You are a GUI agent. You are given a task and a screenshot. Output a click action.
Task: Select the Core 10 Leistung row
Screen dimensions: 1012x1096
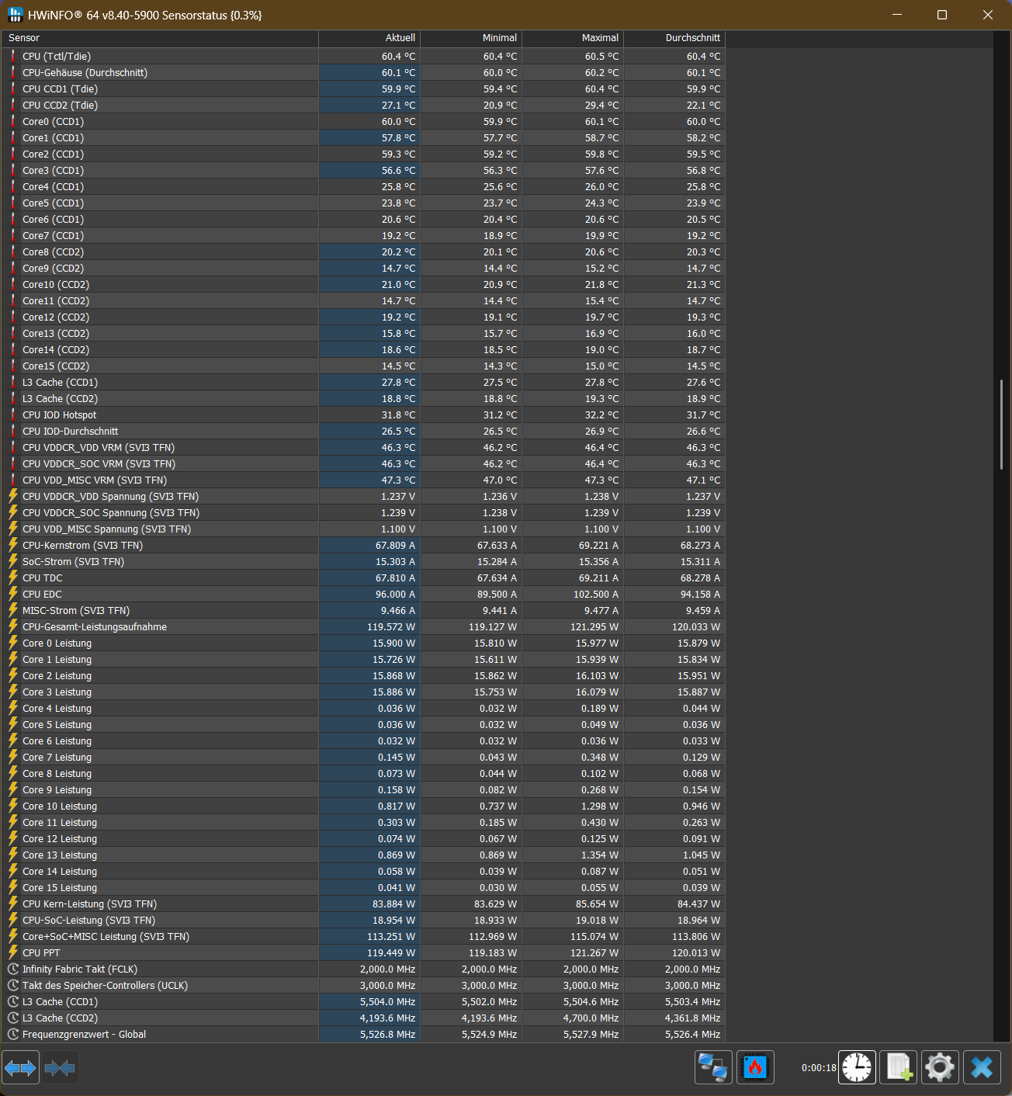(364, 806)
